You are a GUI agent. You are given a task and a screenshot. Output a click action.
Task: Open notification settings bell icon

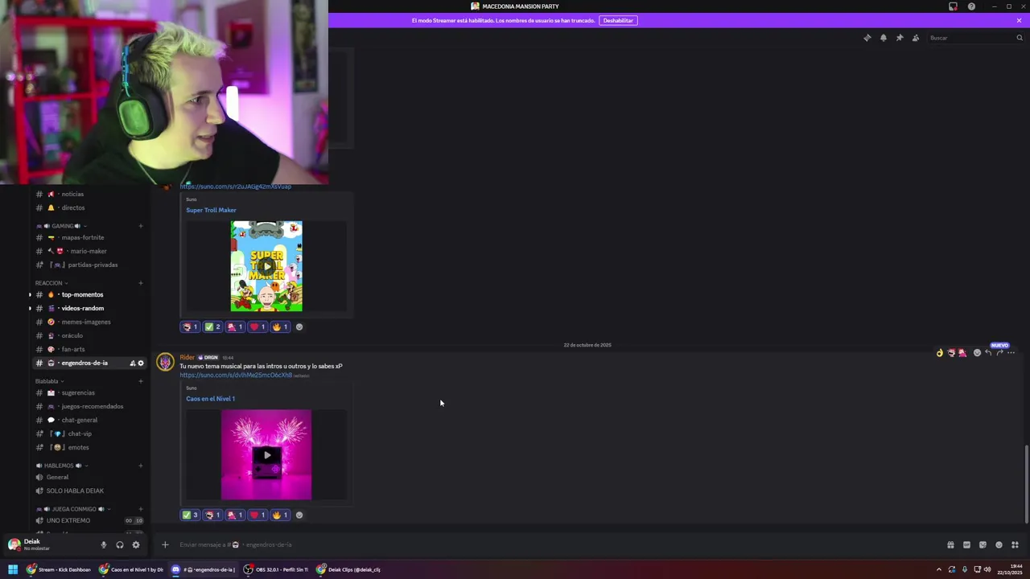click(x=883, y=38)
